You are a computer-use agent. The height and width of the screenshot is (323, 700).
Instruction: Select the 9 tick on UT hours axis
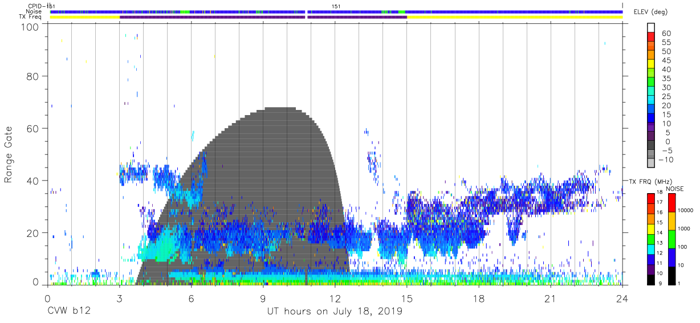[263, 299]
